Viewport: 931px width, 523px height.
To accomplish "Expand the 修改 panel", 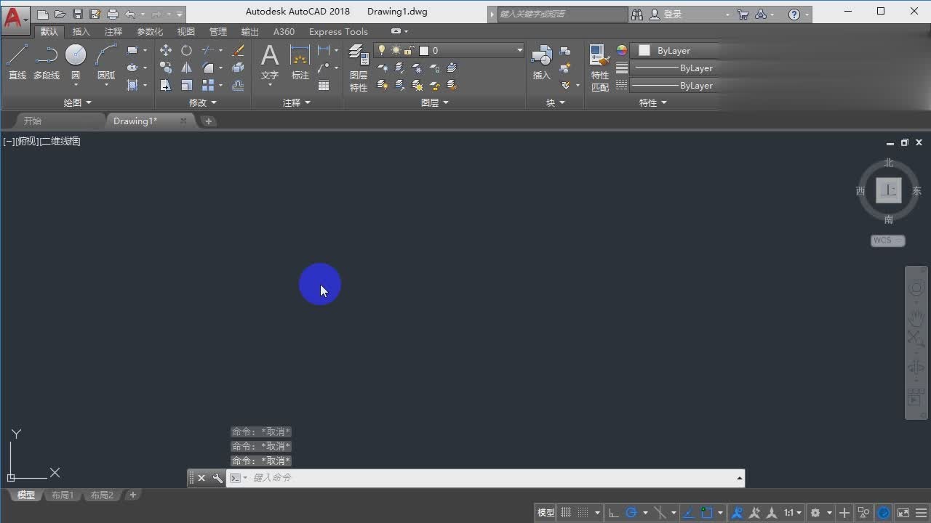I will (x=203, y=102).
